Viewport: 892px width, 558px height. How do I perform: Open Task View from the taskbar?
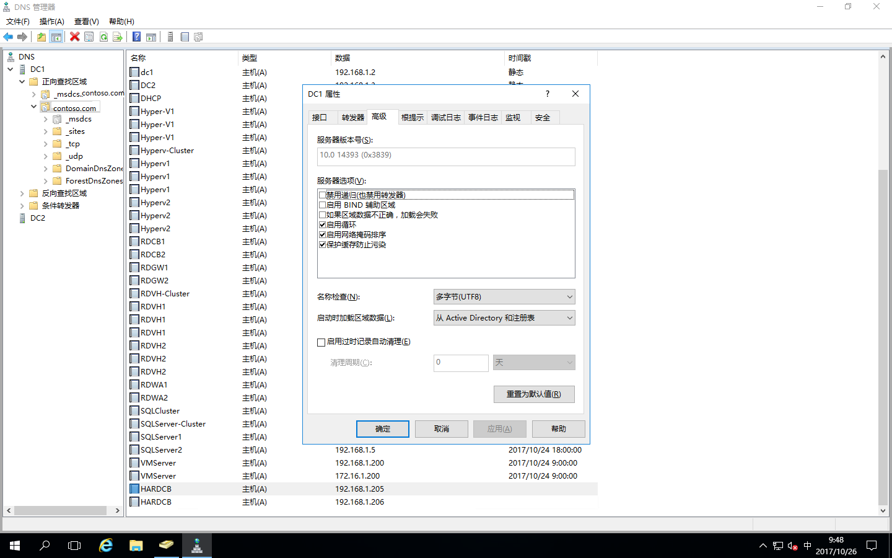74,546
